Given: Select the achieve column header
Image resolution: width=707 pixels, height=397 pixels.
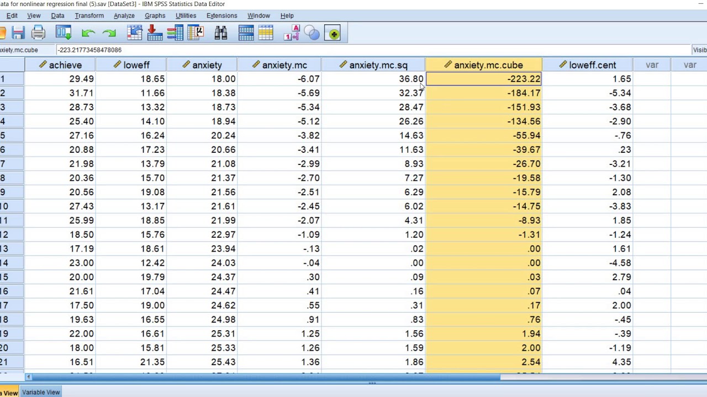Looking at the screenshot, I should click(x=60, y=65).
